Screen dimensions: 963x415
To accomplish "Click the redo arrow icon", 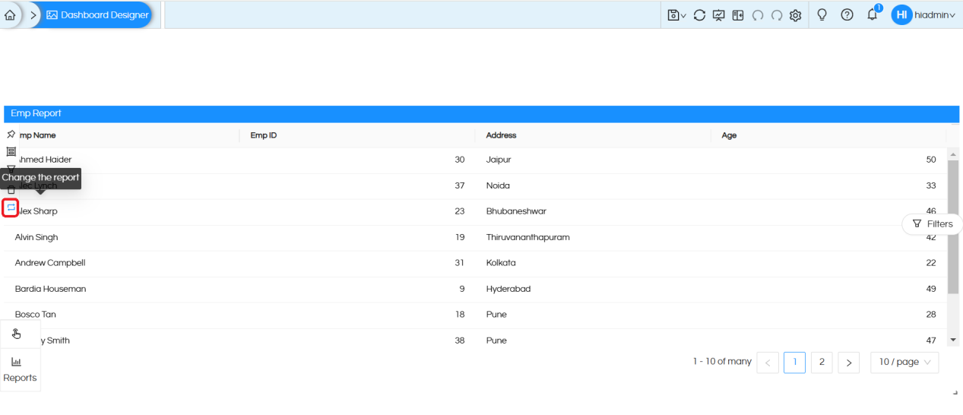I will (x=776, y=15).
